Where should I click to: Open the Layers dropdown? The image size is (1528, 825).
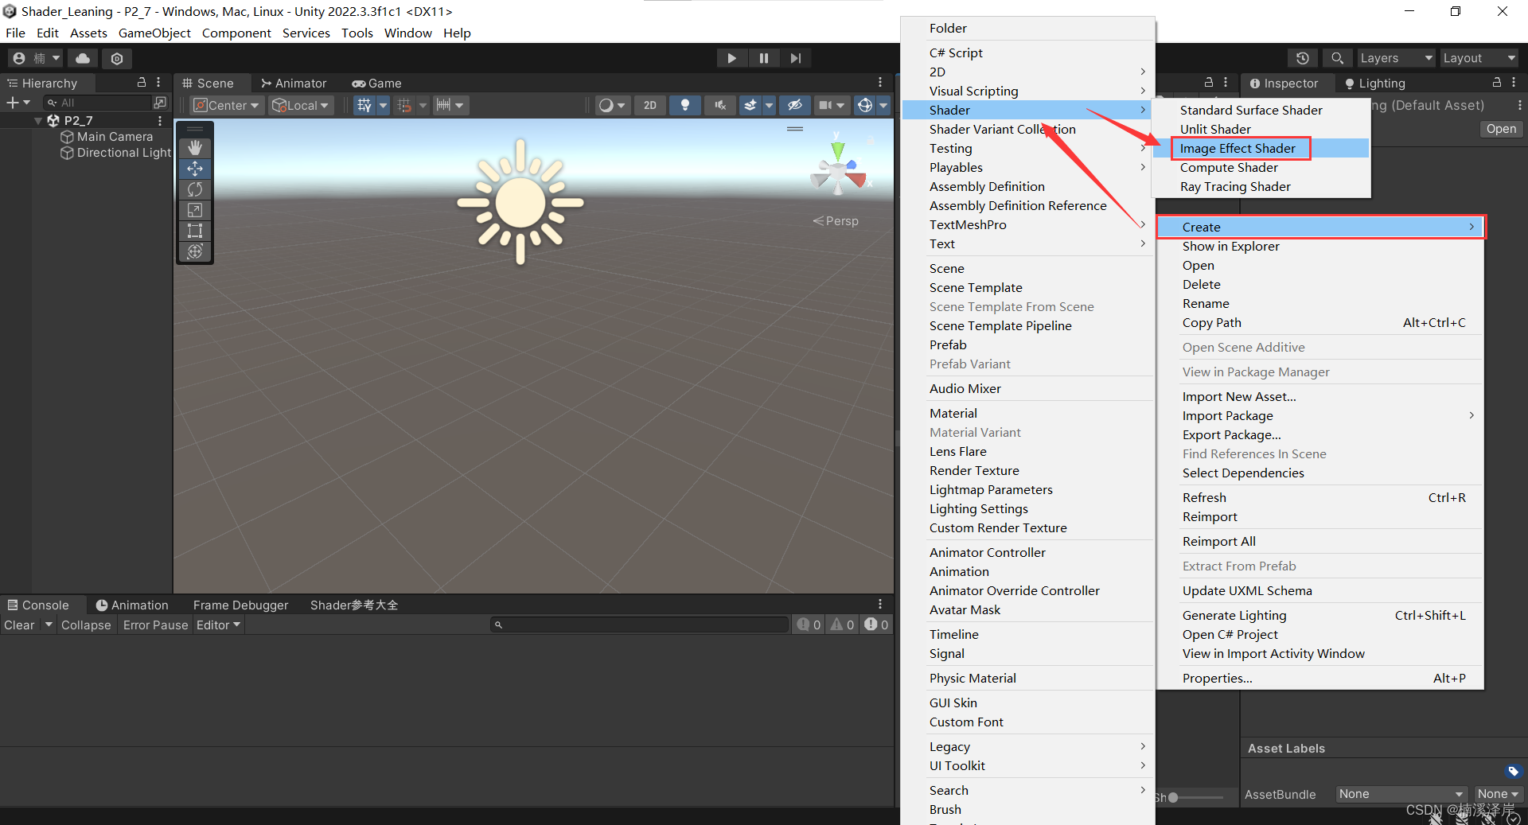coord(1395,58)
